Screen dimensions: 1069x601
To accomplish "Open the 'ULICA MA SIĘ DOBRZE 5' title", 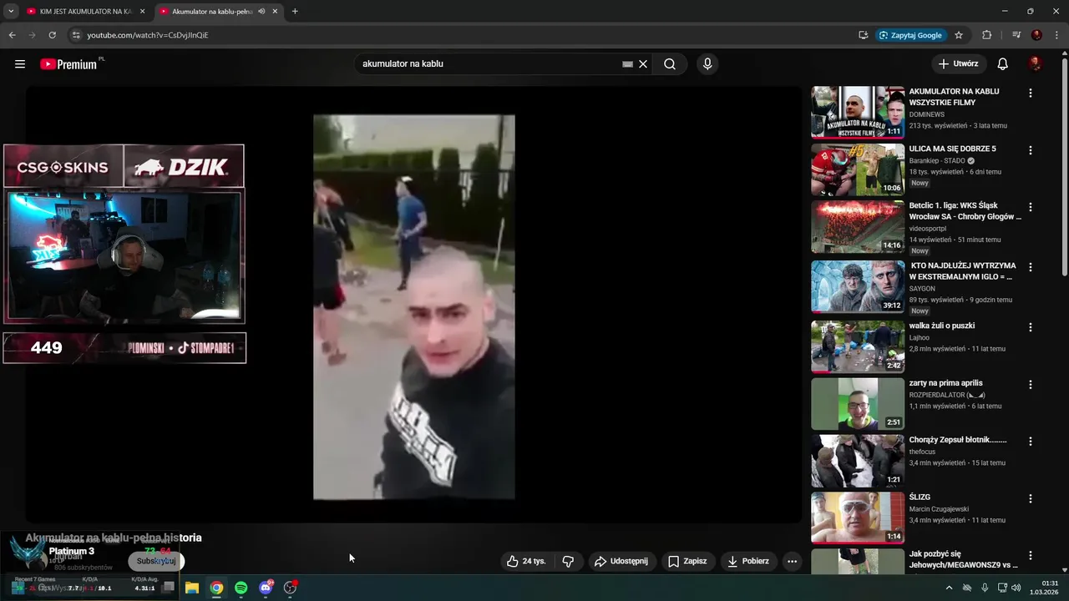I will [x=952, y=149].
